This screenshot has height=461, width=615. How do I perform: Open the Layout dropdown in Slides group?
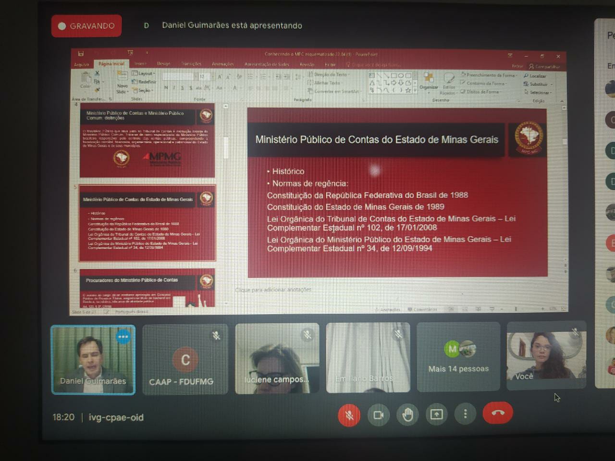click(144, 73)
